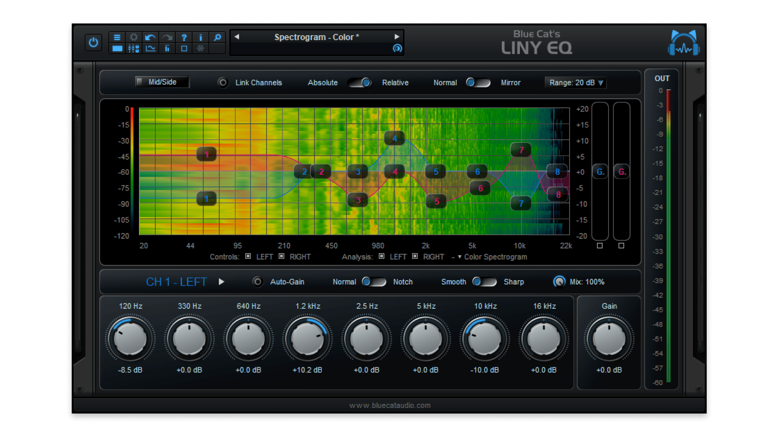Click the CH 1 - LEFT channel title
Viewport: 778px width, 437px height.
(x=176, y=282)
